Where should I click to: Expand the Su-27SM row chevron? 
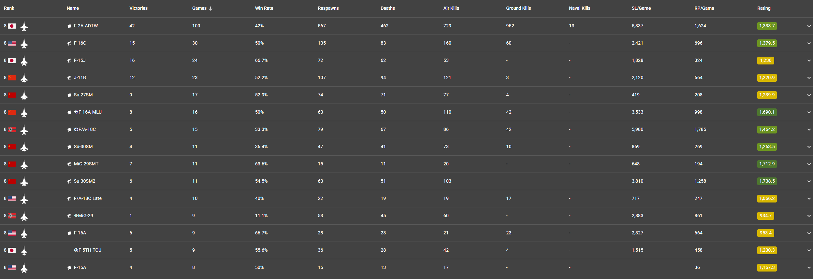click(x=809, y=95)
